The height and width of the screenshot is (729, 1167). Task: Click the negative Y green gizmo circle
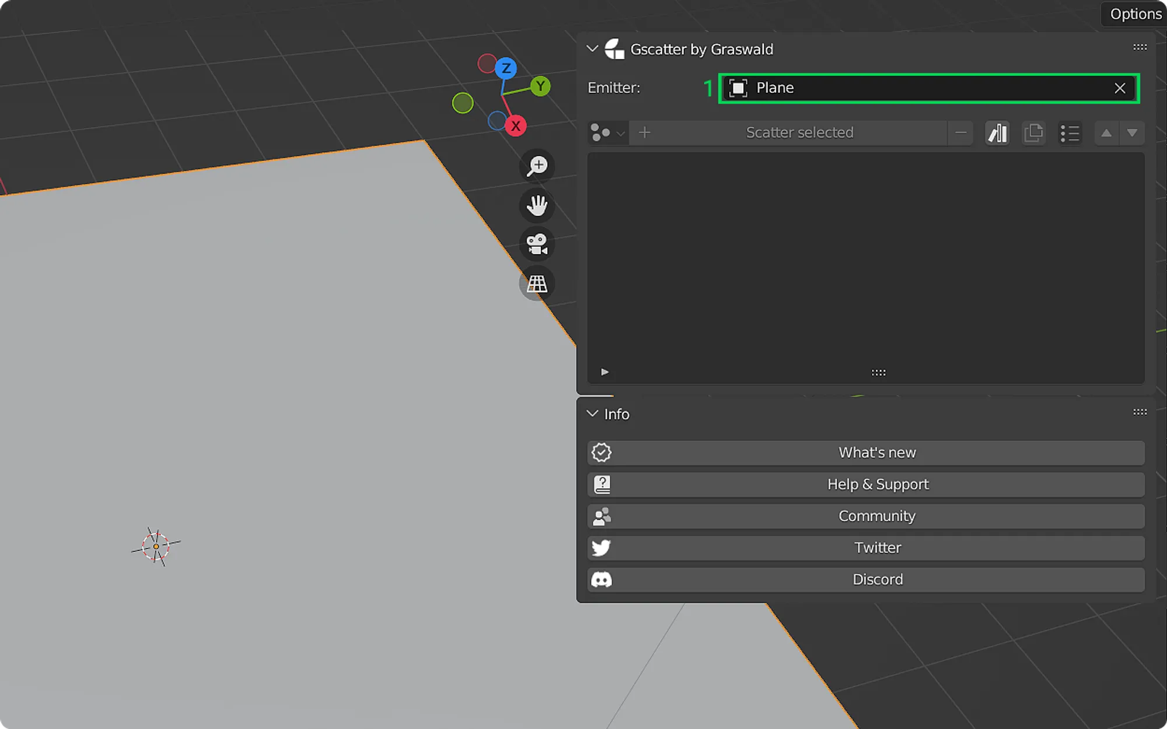[x=463, y=103]
